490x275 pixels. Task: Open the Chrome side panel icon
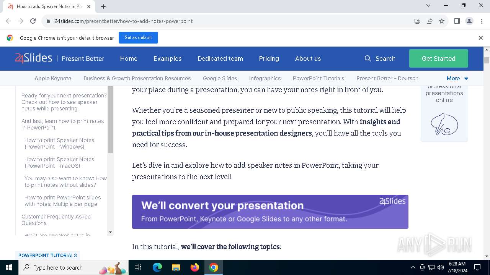tap(457, 21)
